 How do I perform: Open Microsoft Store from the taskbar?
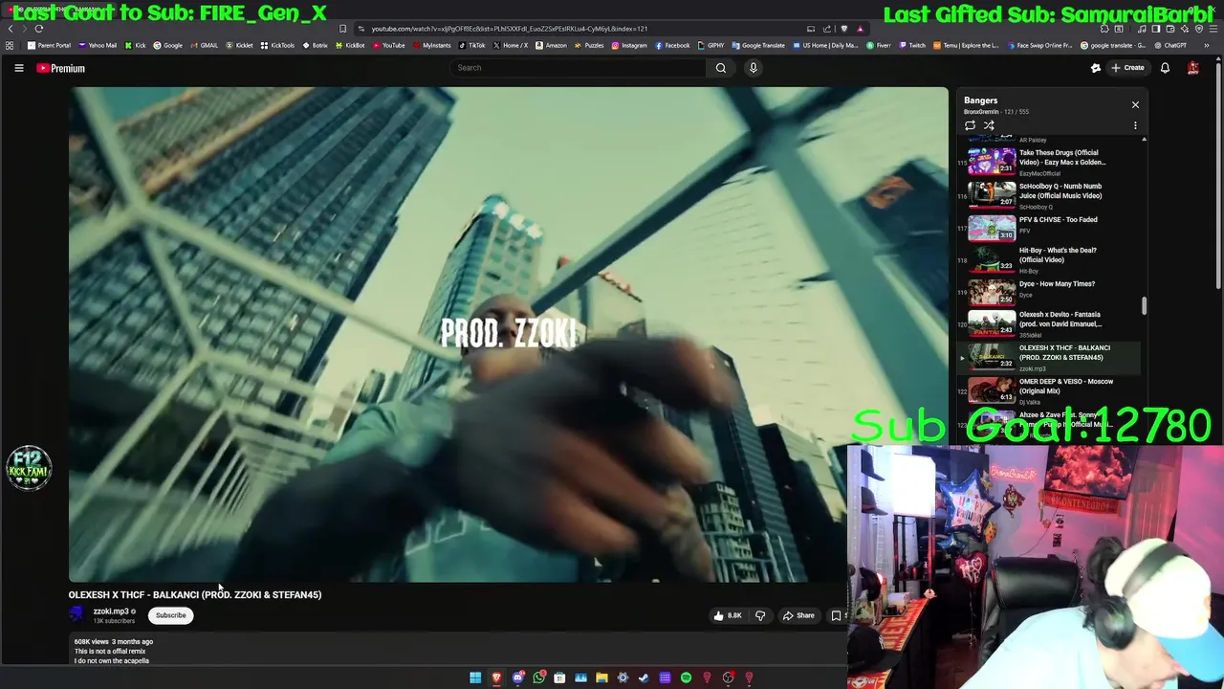point(559,678)
